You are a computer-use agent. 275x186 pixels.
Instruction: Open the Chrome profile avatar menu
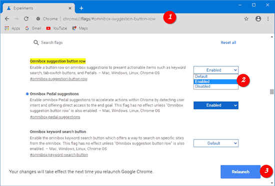[x=258, y=19]
